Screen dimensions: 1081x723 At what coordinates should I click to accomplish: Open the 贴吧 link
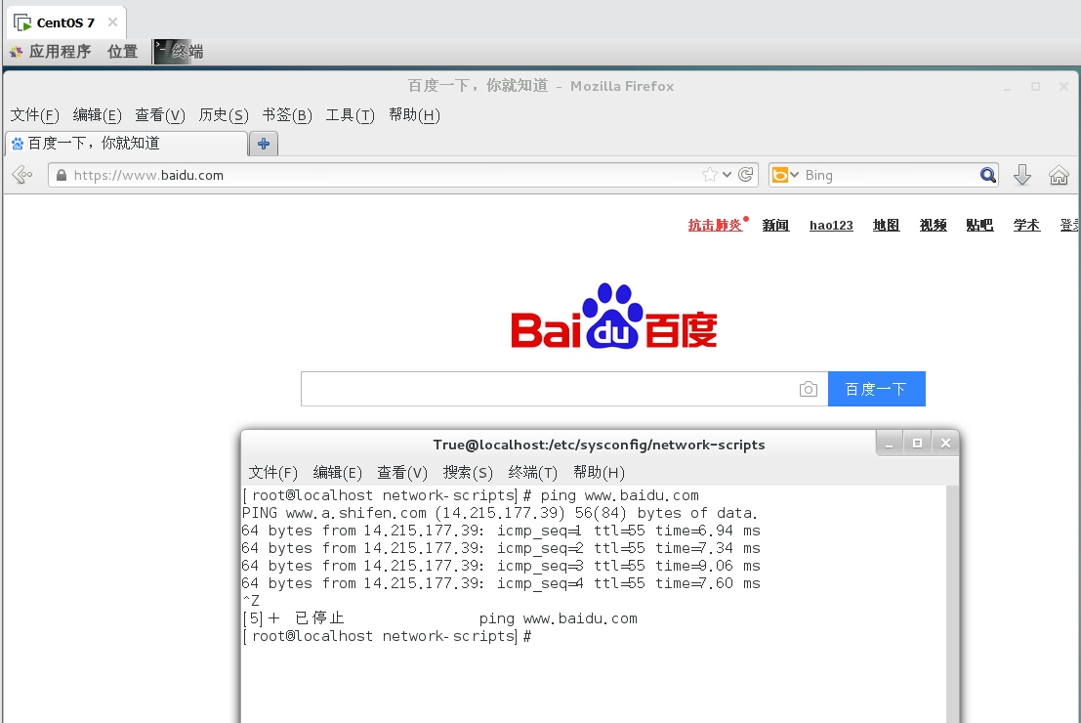click(979, 225)
